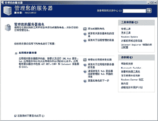Image resolution: width=158 pixels, height=121 pixels.
Task: Open Windows Server 社区 link
Action: pos(132,80)
